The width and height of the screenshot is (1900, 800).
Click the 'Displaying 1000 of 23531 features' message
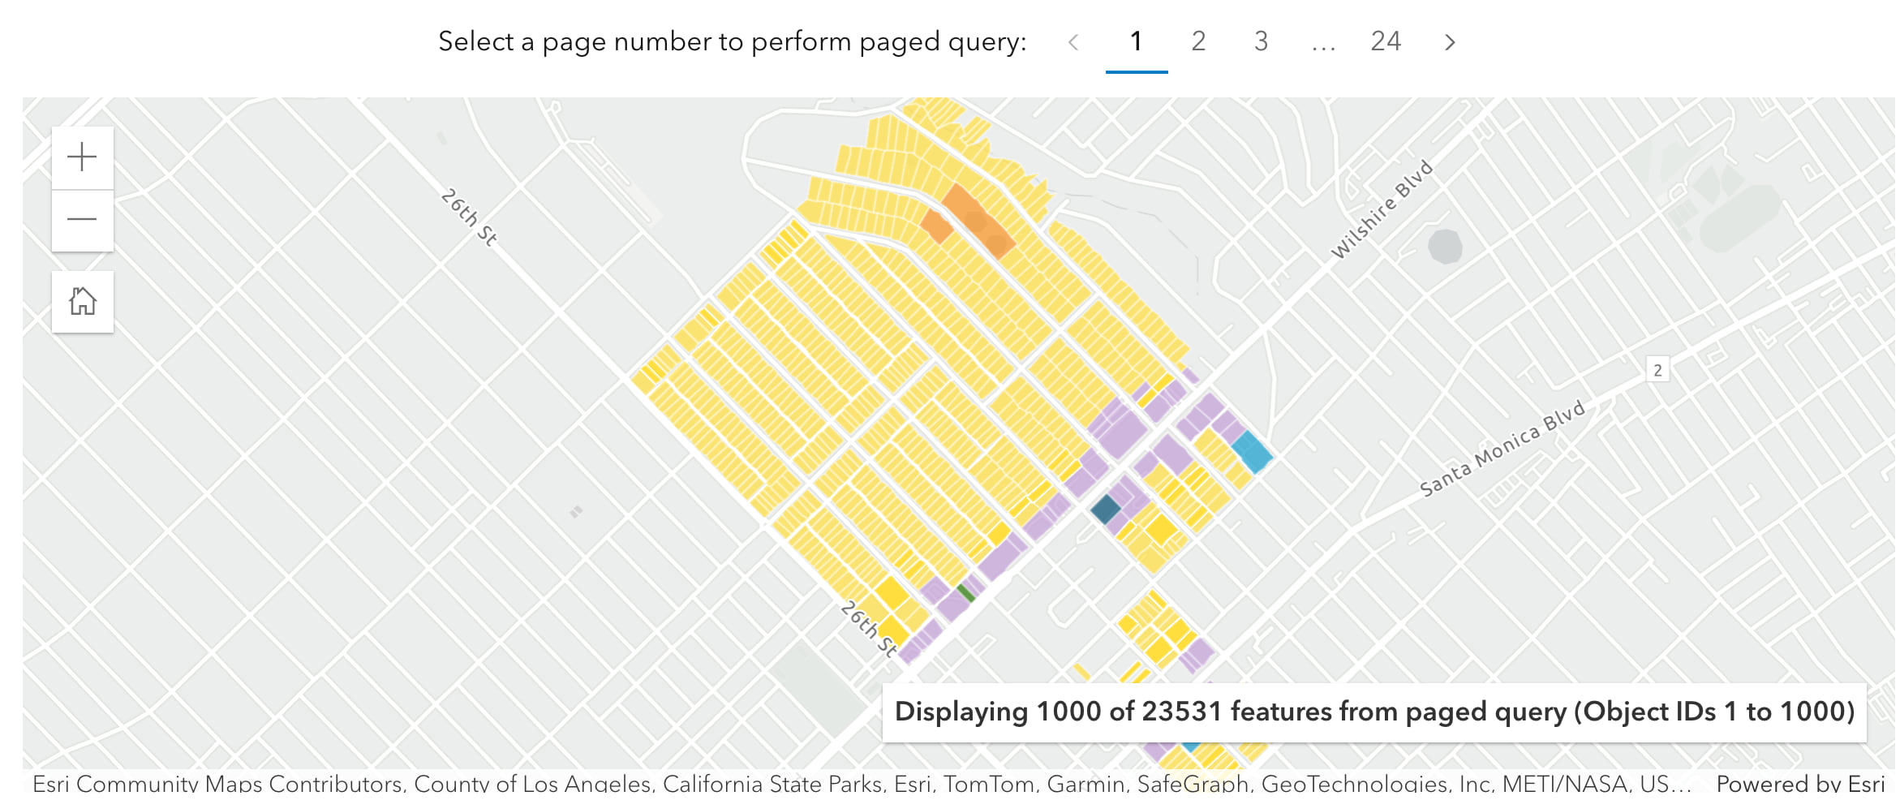[x=1374, y=712]
